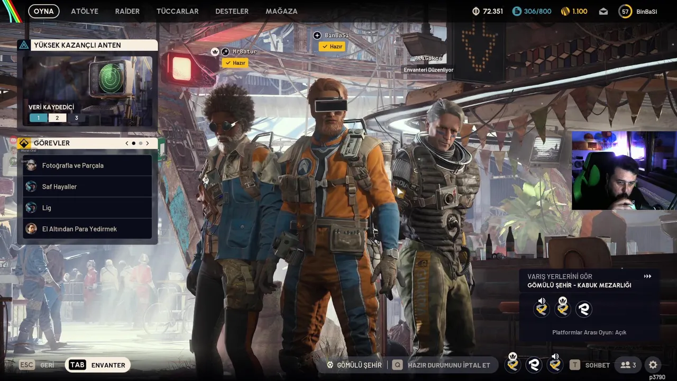This screenshot has height=381, width=677.
Task: Expand VARIŞ YERLERİNİ GÖR destinations
Action: (560, 276)
